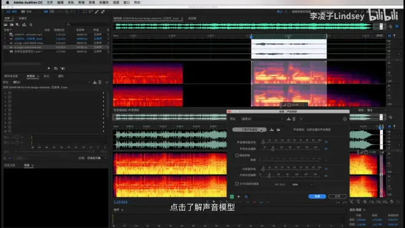Open the 效果 menu in the menu bar
This screenshot has width=405, height=228.
[91, 2]
